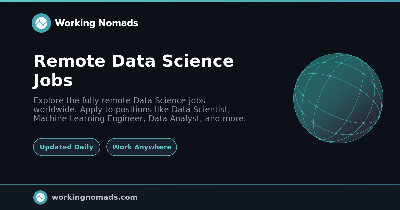Click the word Remote in the headline
400x210 pixels.
point(69,61)
